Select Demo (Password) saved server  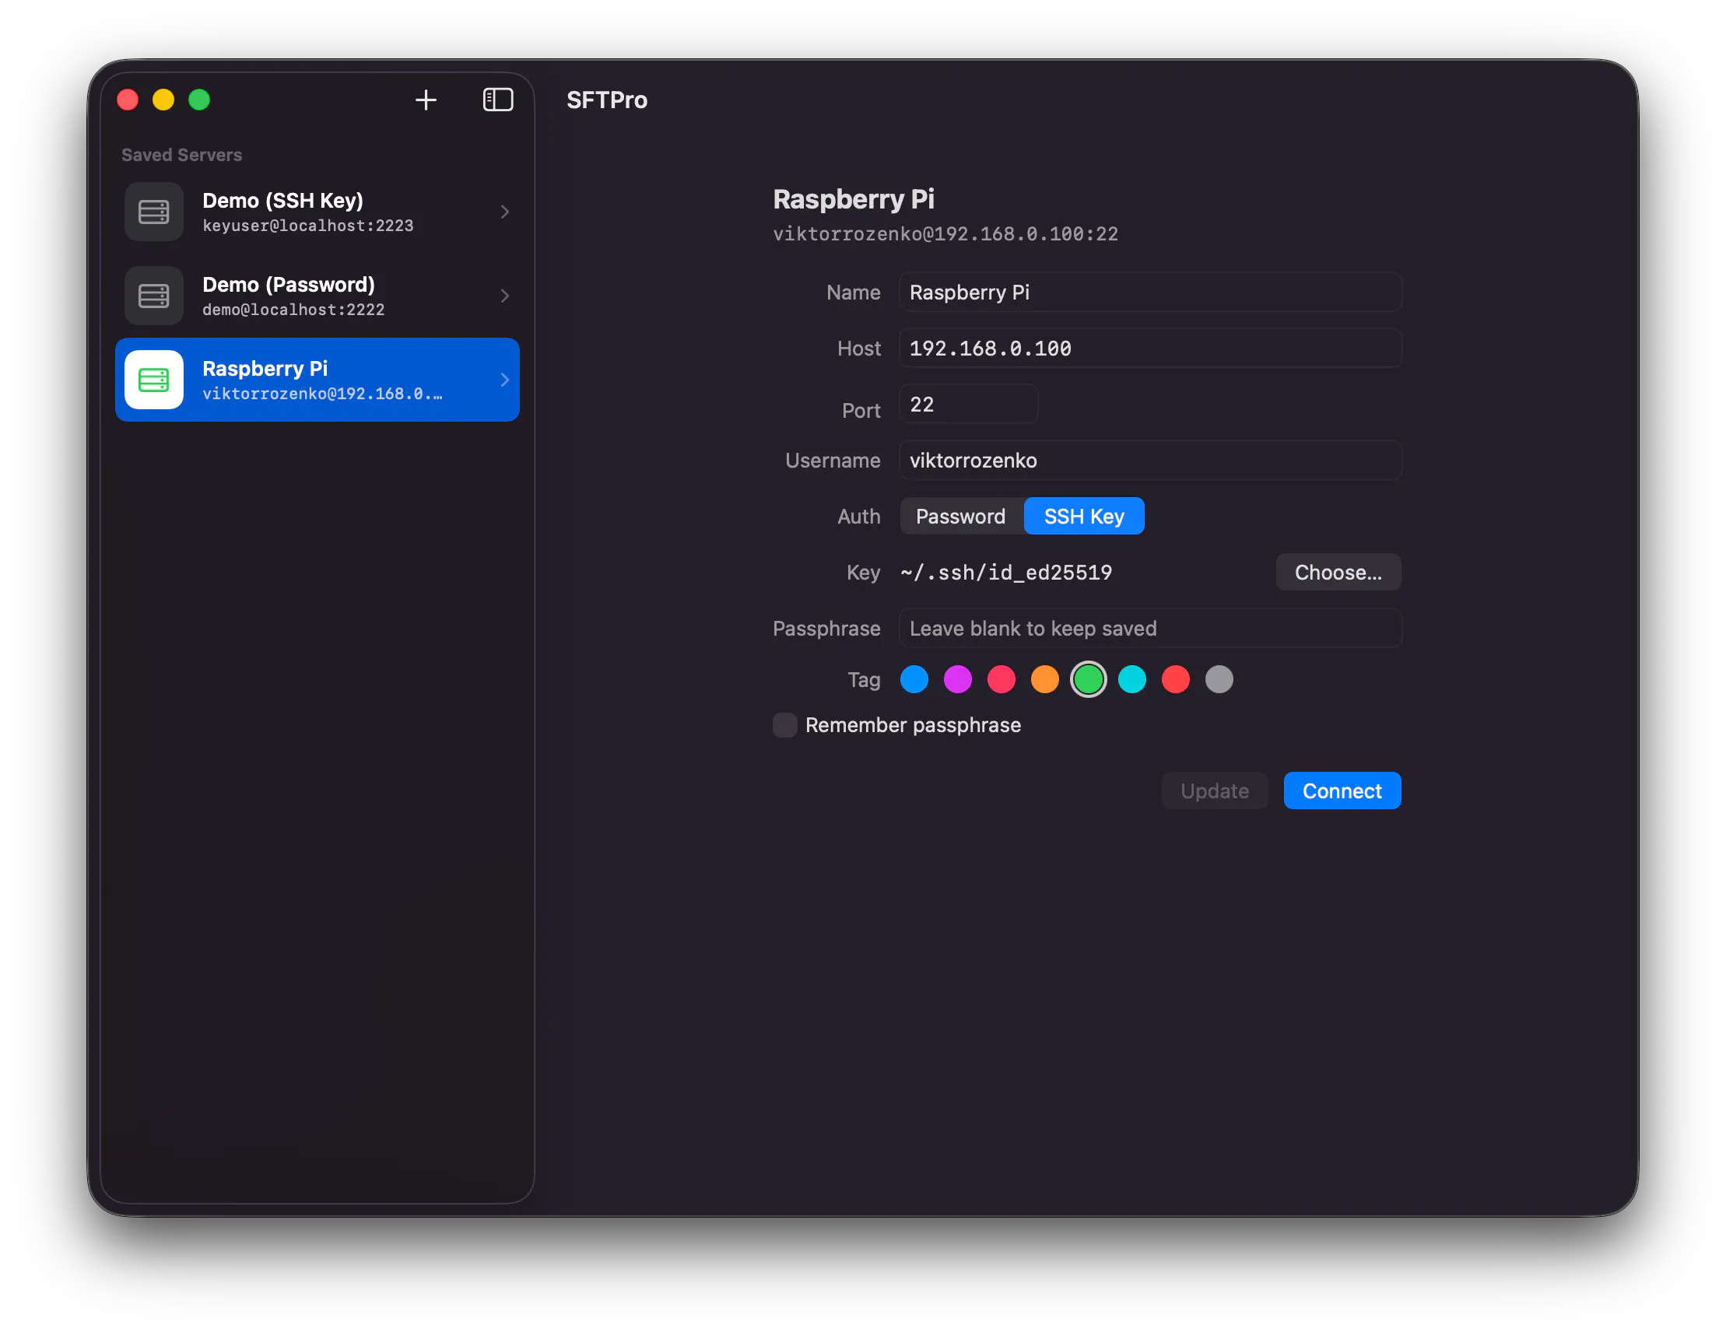(317, 296)
